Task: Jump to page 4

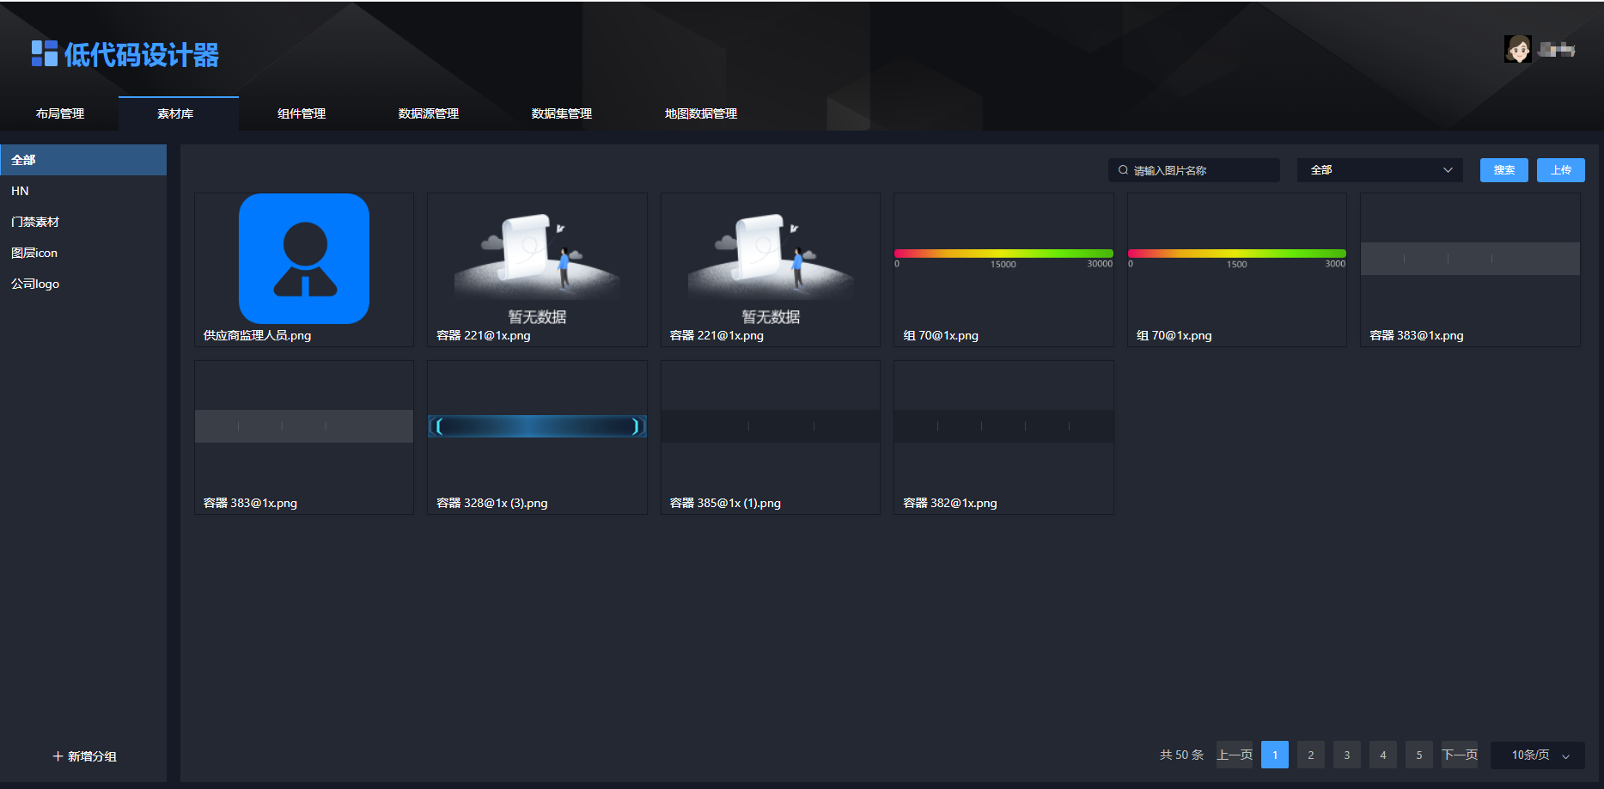Action: [1383, 755]
